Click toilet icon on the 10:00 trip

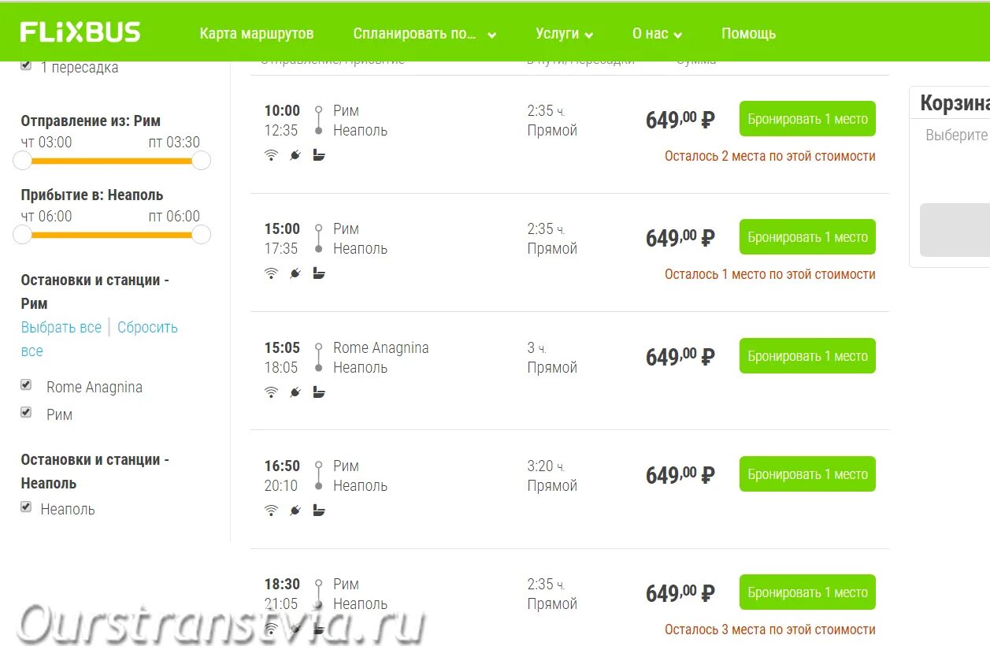[319, 155]
